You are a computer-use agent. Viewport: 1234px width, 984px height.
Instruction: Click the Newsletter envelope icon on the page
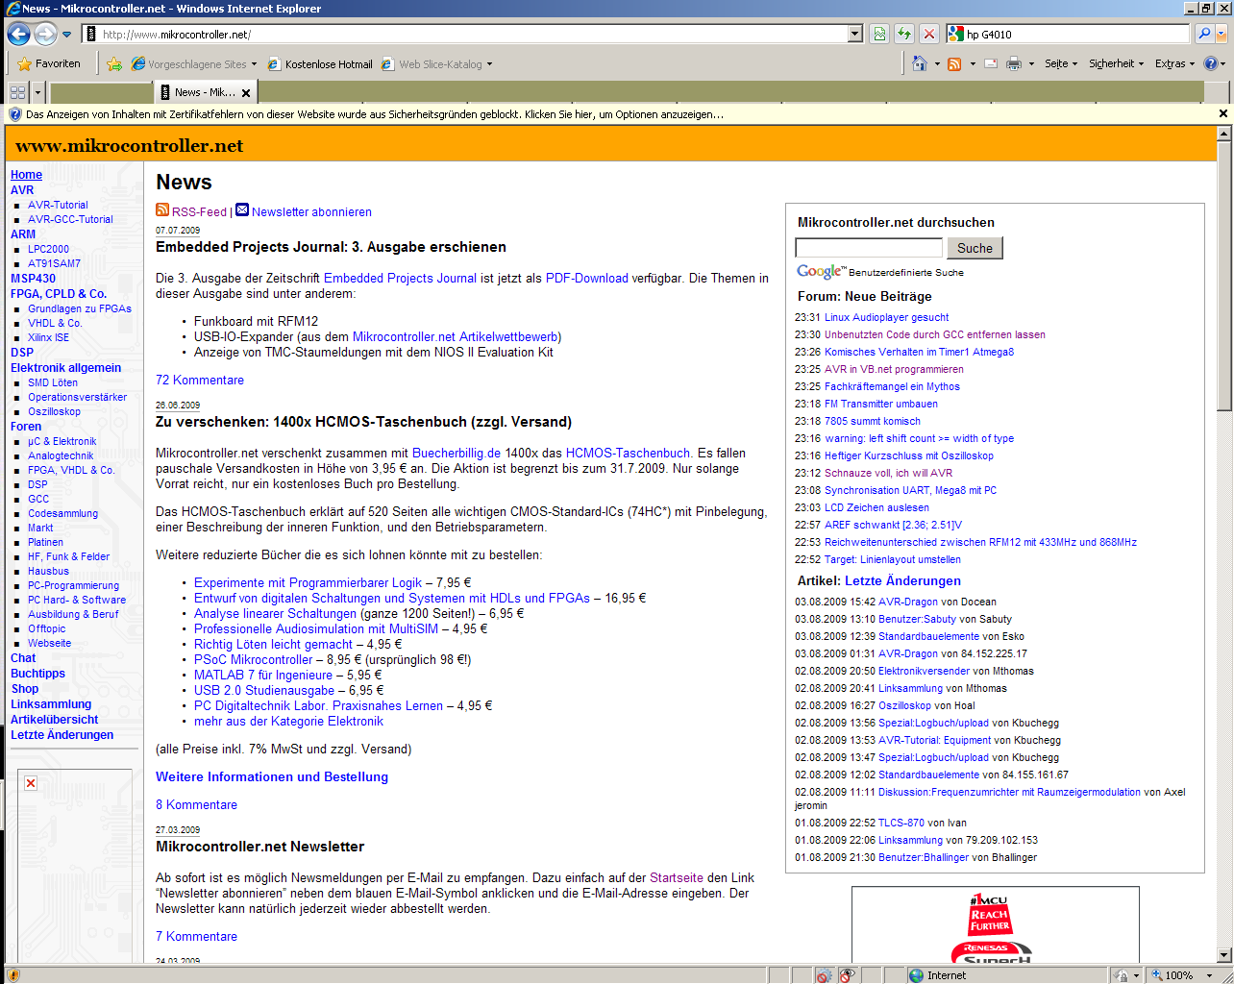(x=242, y=209)
